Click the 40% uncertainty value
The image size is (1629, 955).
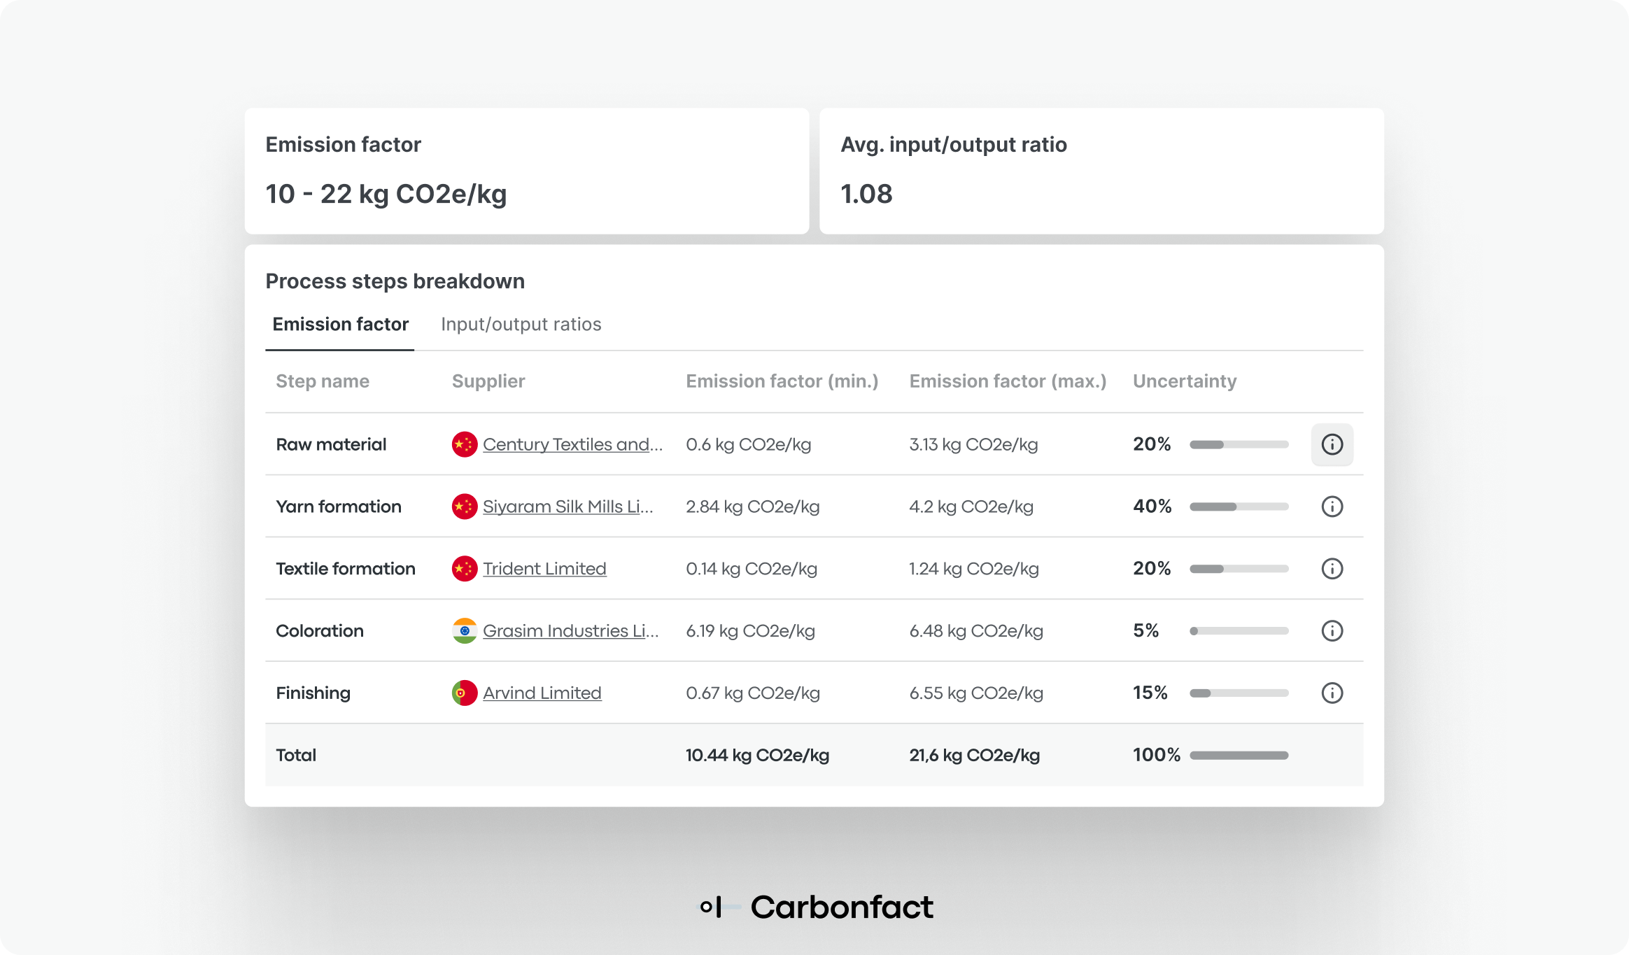pos(1152,507)
